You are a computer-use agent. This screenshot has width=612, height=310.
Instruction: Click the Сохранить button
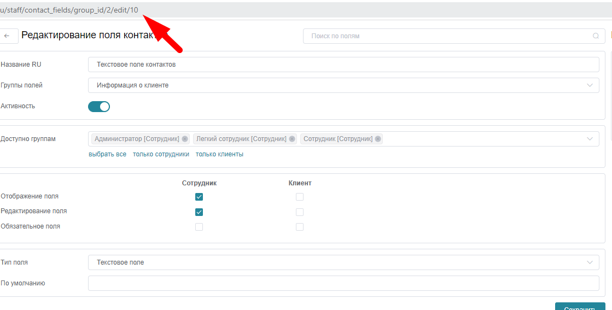(x=580, y=307)
